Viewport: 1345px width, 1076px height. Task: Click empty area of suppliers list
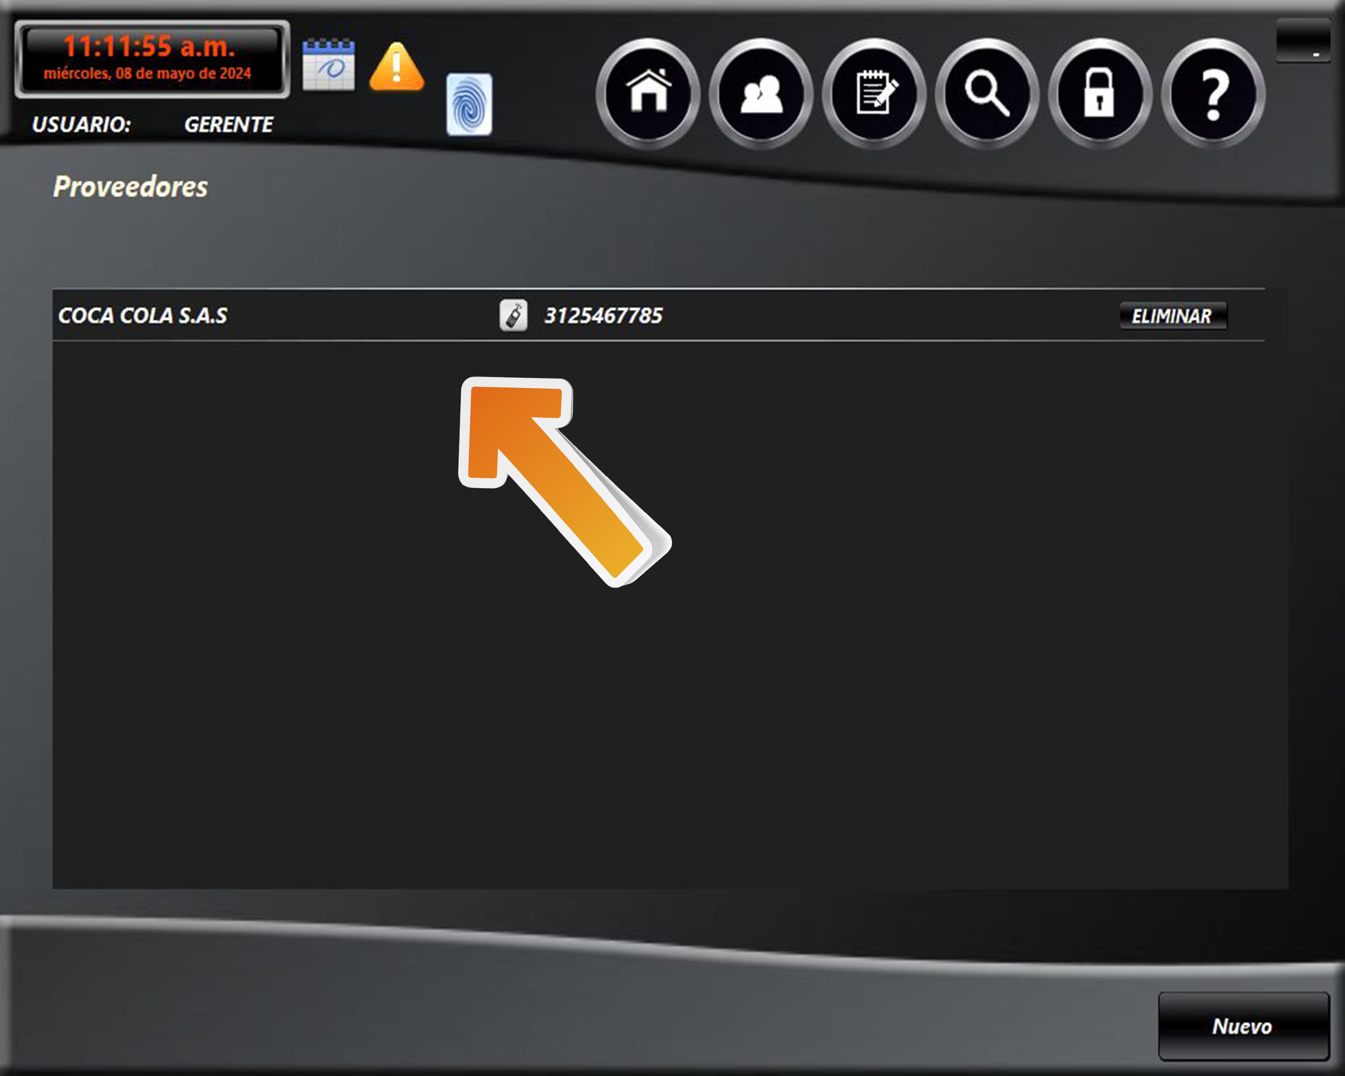tap(873, 624)
